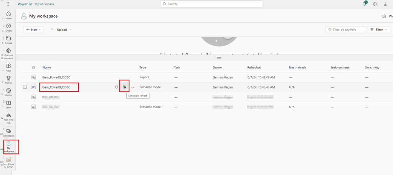Select My workspace in the sidebar
Viewport: 393px width, 175px height.
tap(9, 147)
